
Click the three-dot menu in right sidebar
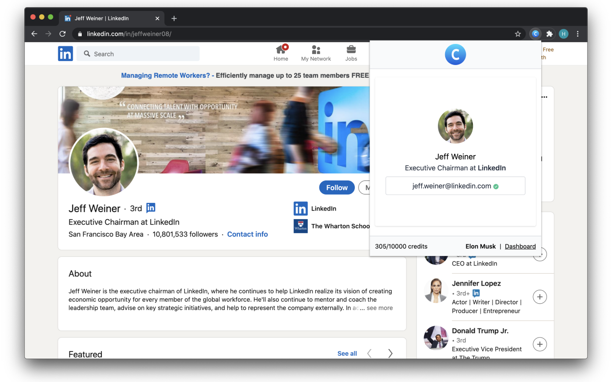(544, 97)
